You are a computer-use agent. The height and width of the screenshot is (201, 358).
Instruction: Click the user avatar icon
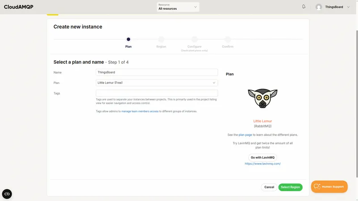coord(319,7)
